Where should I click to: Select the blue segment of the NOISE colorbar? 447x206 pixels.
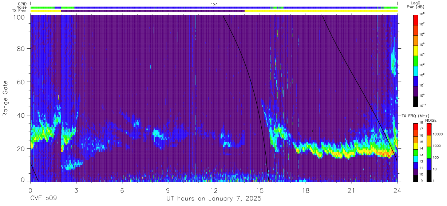point(429,164)
